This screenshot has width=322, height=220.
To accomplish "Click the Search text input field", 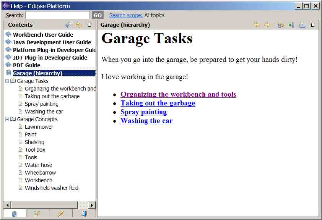I will click(x=57, y=15).
